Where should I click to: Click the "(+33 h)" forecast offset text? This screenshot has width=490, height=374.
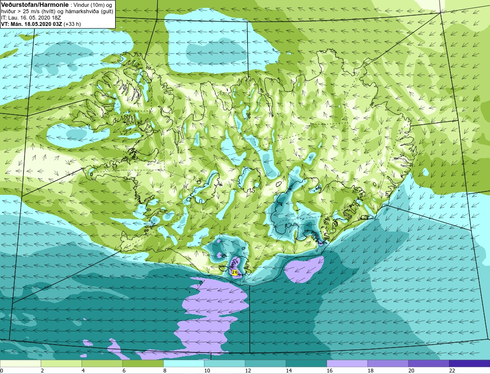click(72, 24)
